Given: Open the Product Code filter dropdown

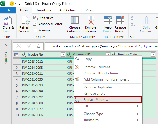Looking at the screenshot, I should [153, 55].
